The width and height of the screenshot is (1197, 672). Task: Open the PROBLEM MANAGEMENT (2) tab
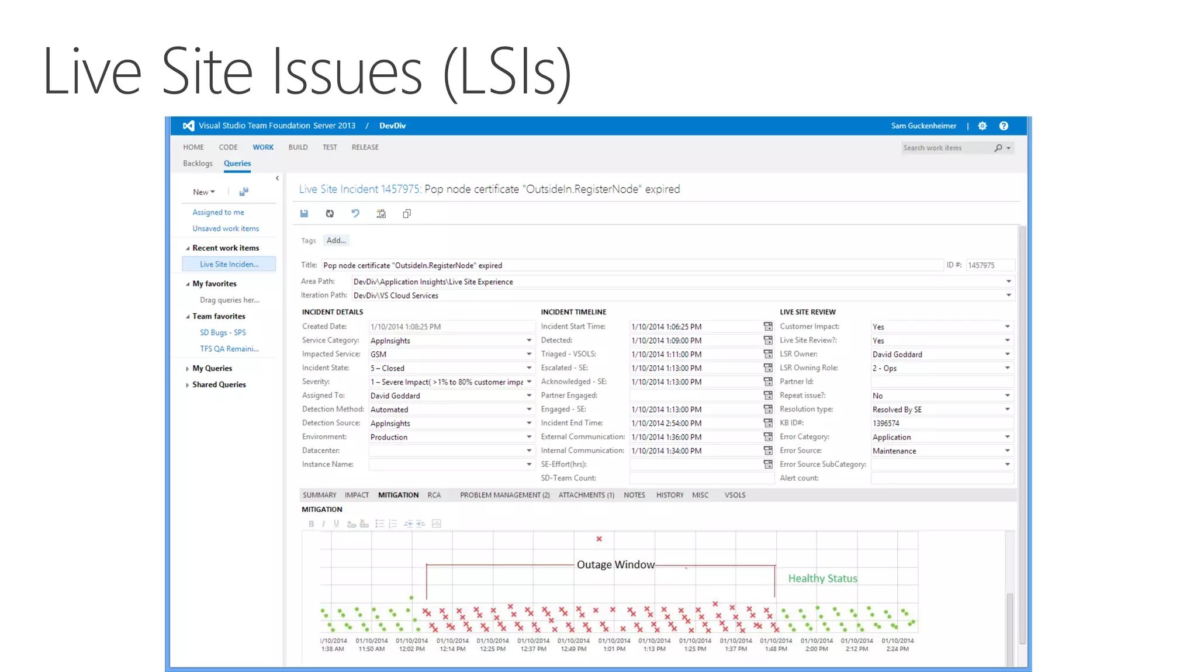pyautogui.click(x=505, y=495)
